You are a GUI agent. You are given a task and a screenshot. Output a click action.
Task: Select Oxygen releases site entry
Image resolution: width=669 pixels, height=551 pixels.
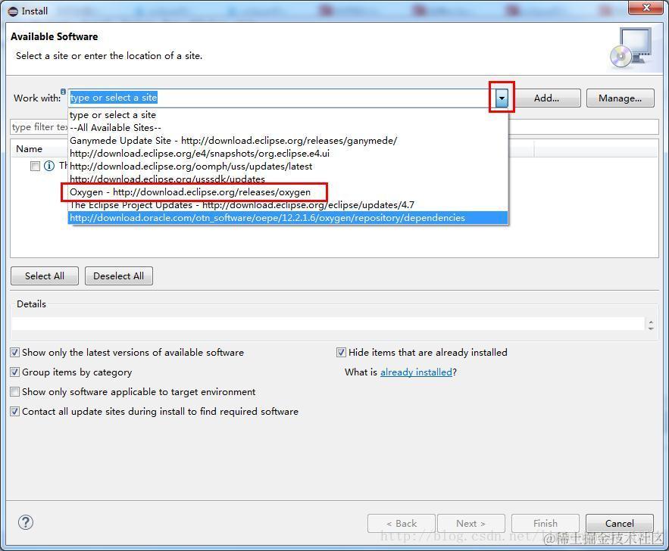288,191
